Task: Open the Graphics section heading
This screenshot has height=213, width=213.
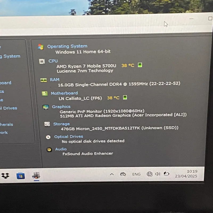Action: pos(61,106)
